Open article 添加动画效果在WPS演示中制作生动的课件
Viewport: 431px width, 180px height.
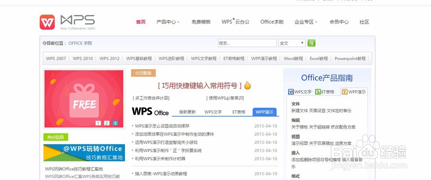(x=175, y=134)
